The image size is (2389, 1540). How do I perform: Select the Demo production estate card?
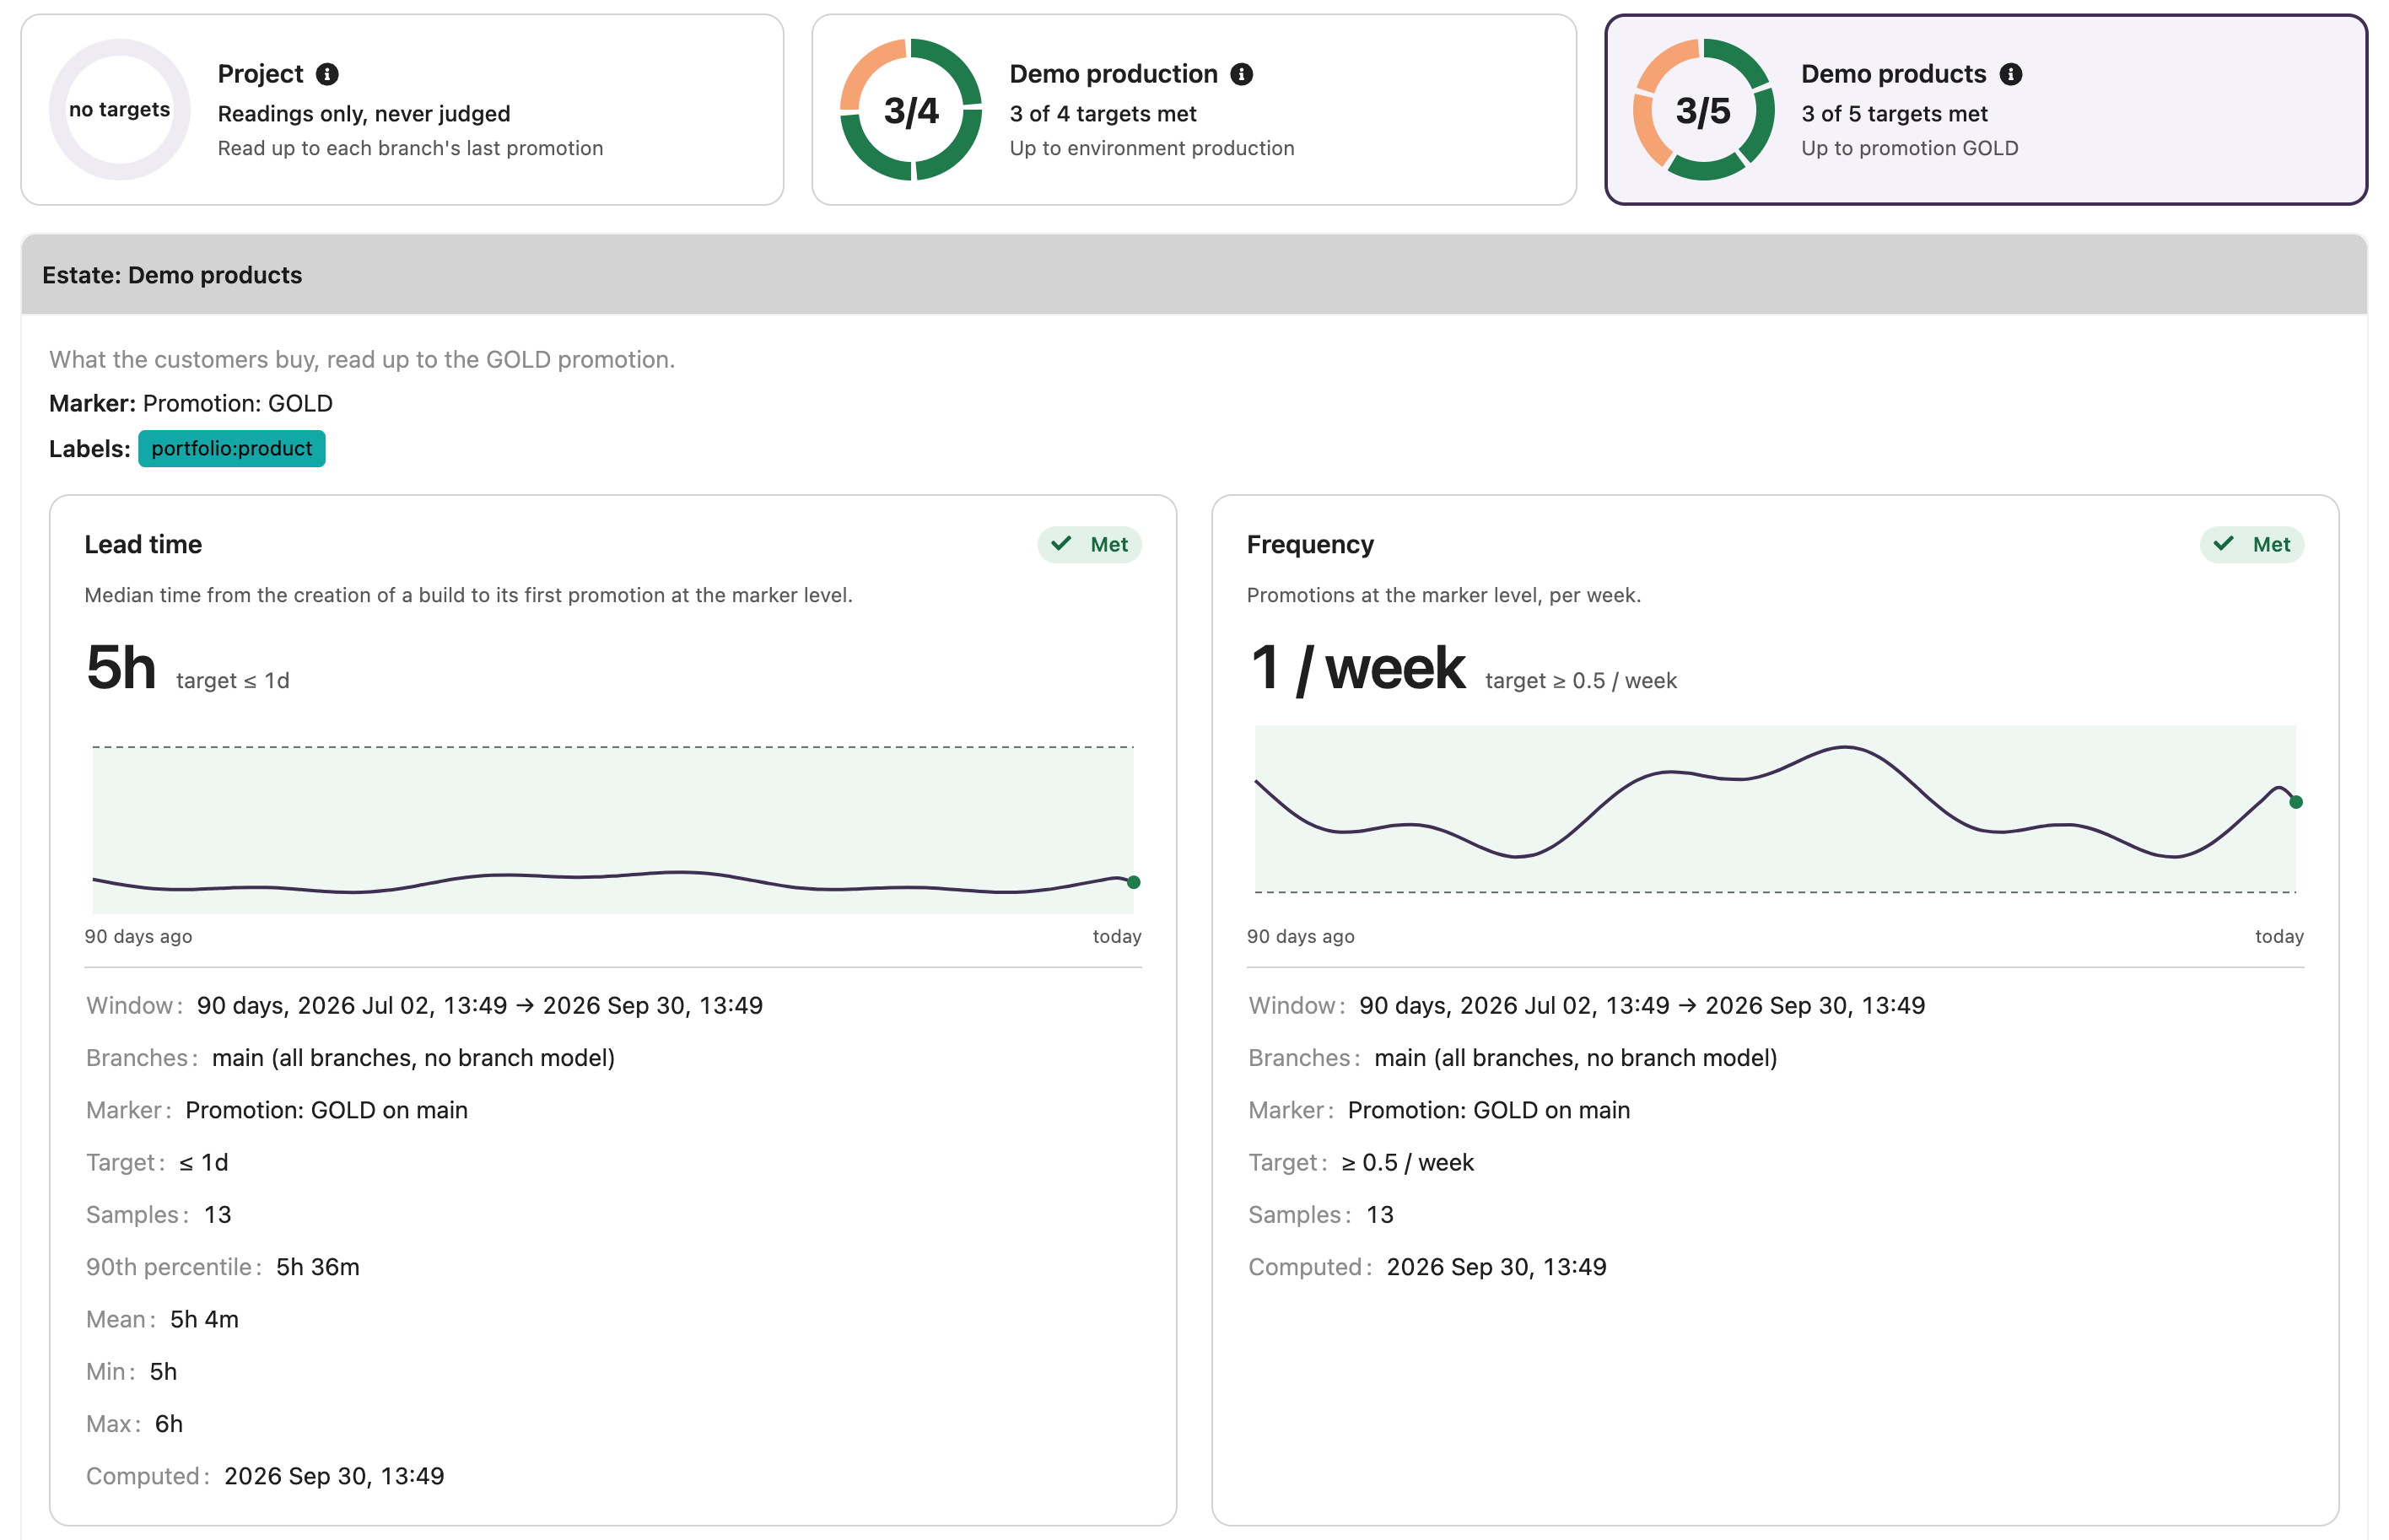coord(1194,110)
